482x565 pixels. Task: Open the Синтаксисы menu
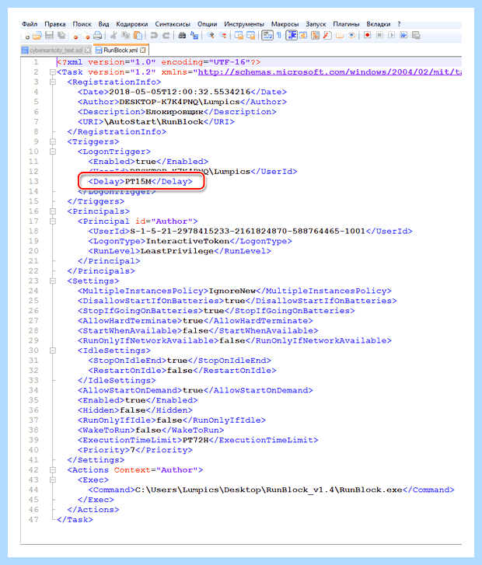click(173, 24)
